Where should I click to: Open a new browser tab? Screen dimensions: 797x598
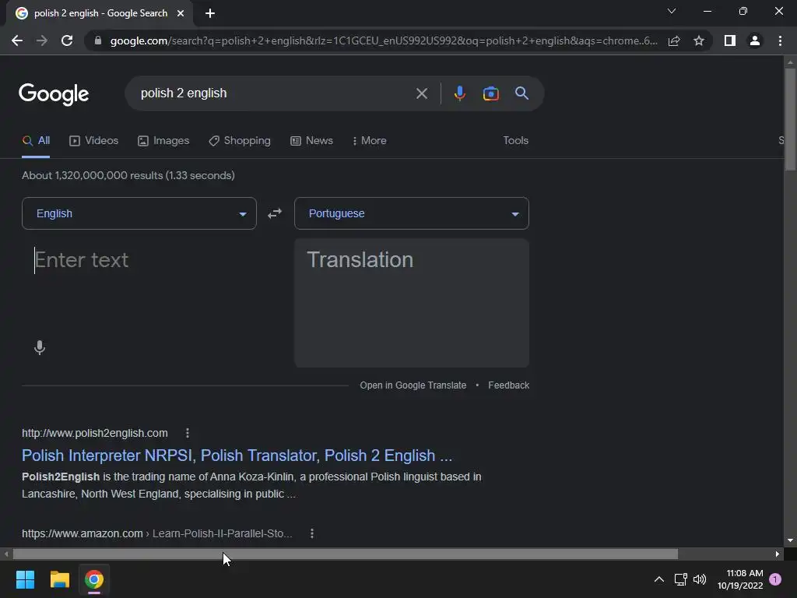click(x=210, y=13)
